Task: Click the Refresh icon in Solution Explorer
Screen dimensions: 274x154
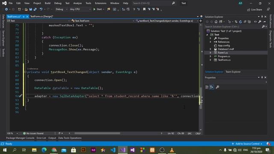Action: (x=241, y=22)
